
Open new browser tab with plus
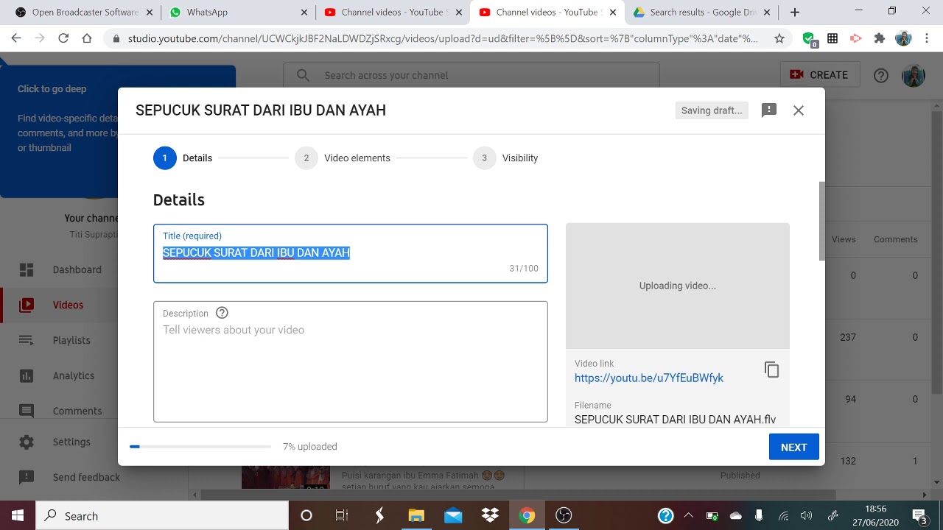795,13
